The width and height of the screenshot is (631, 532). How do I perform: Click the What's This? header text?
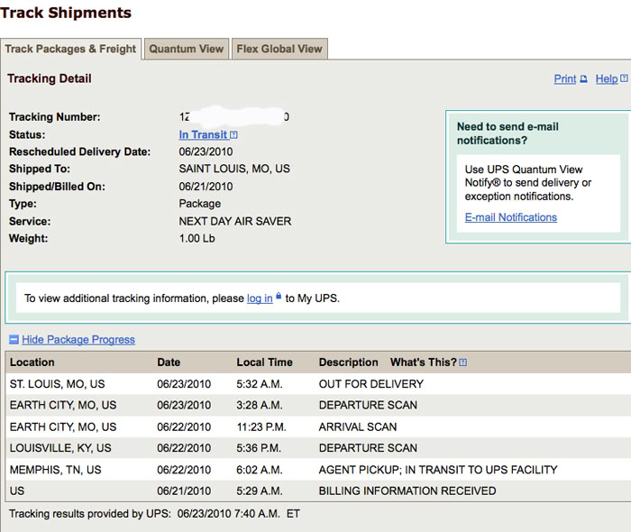423,362
